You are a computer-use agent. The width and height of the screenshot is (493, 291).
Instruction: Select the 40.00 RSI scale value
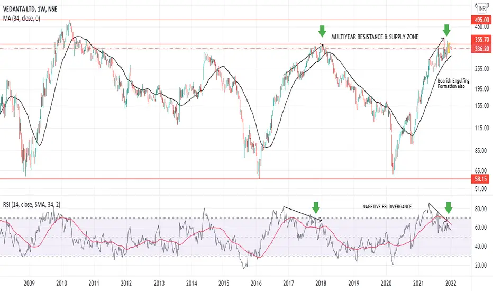pos(481,247)
